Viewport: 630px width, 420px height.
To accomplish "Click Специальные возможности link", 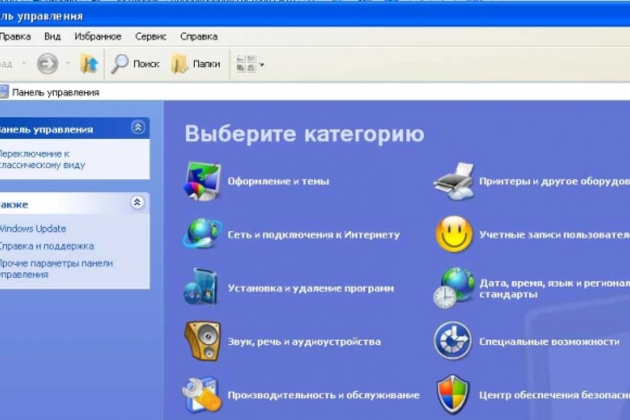I will click(x=549, y=342).
